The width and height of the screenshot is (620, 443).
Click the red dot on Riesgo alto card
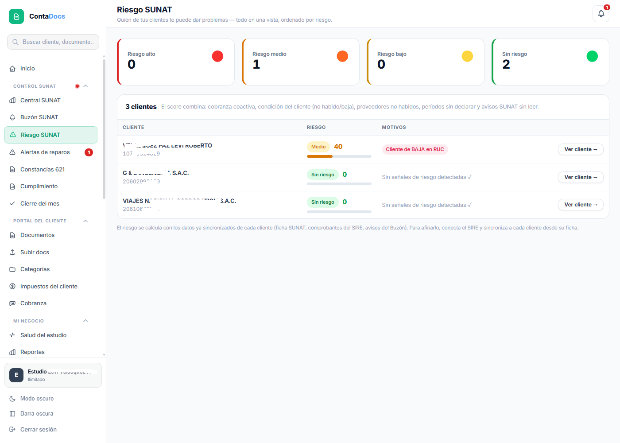[x=217, y=56]
